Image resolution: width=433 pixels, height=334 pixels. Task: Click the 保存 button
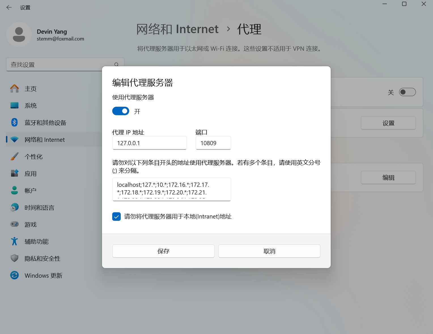tap(163, 251)
